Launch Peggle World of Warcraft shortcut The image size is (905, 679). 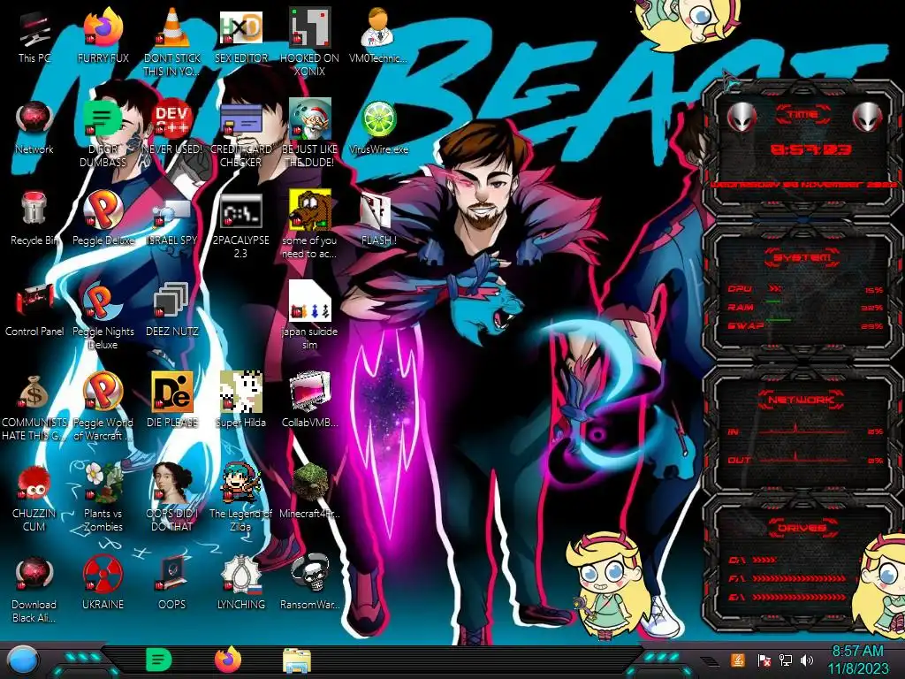coord(103,408)
